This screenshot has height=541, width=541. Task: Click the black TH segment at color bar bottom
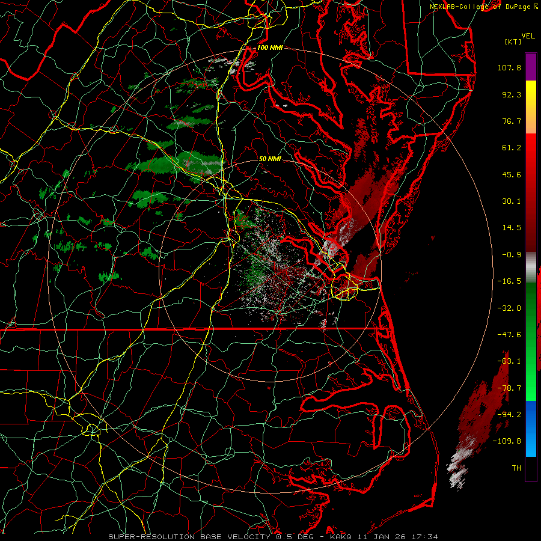[531, 468]
